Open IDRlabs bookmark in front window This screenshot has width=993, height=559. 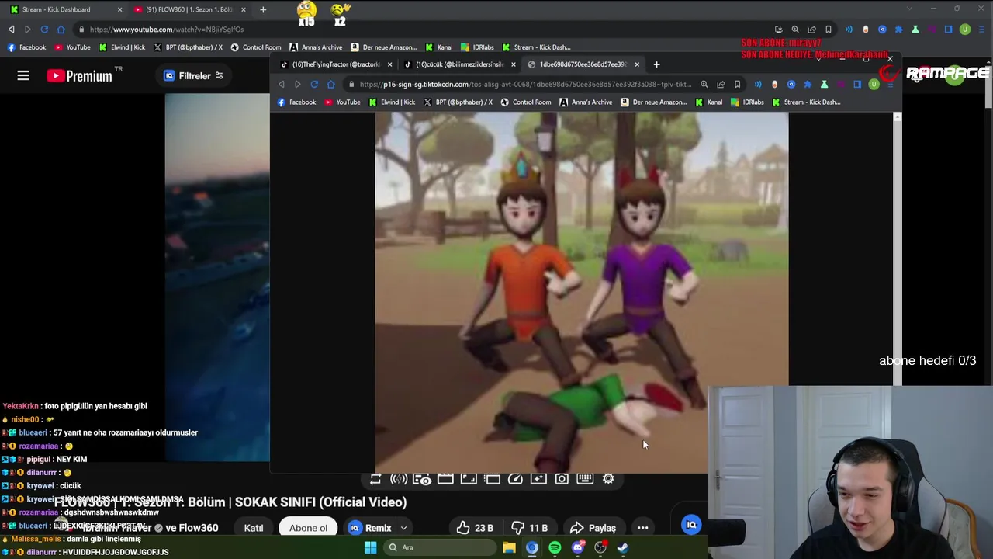[748, 102]
